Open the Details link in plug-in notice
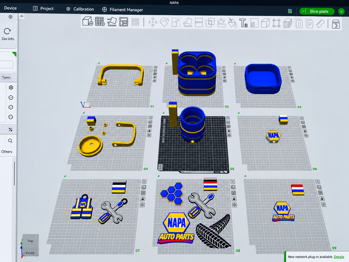Image resolution: width=349 pixels, height=262 pixels. coord(339,257)
